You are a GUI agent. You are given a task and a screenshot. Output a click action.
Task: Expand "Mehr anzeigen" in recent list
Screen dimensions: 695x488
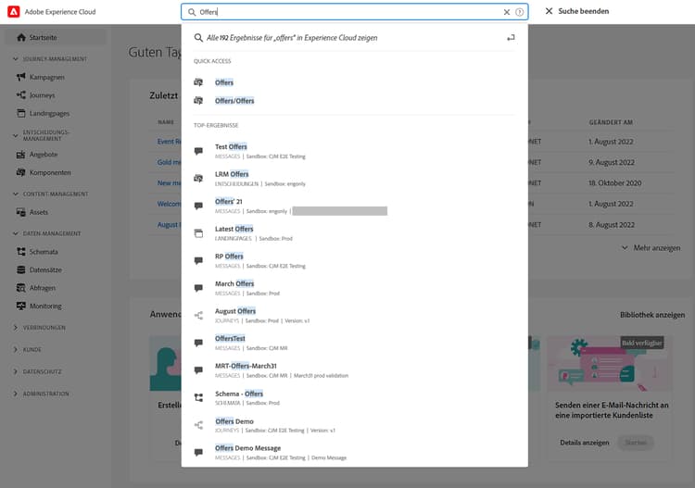point(651,248)
